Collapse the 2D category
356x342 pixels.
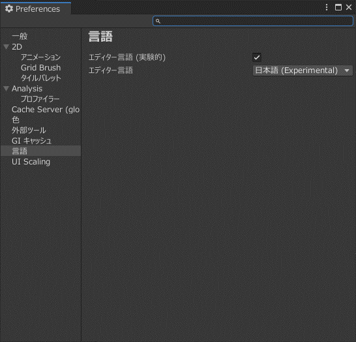6,47
